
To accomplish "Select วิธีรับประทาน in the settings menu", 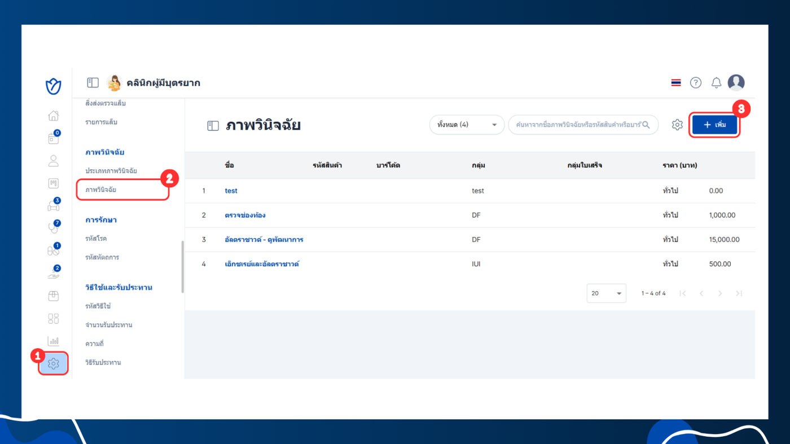I will point(103,362).
